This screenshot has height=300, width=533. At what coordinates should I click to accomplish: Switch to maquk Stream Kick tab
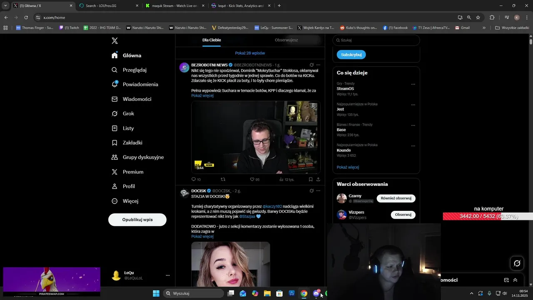click(x=175, y=6)
